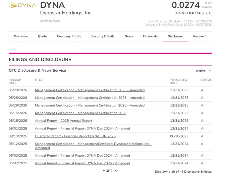
Task: Open ManagementCertificati-Dynastar Holdings Amended filing
Action: (x=93, y=146)
